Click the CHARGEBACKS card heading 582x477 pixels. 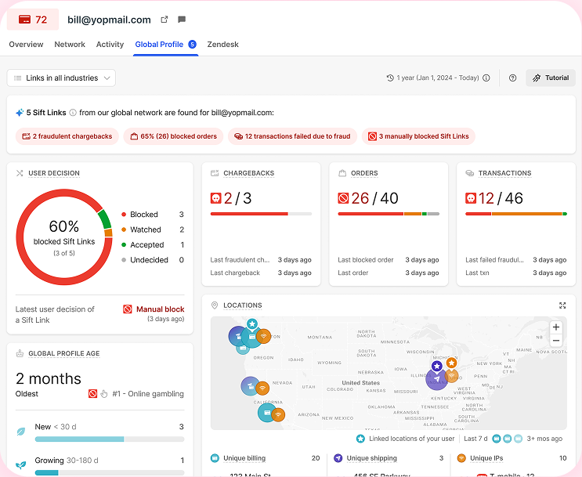click(248, 173)
